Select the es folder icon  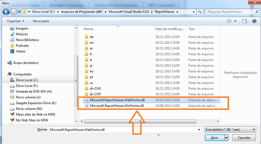coord(86,49)
